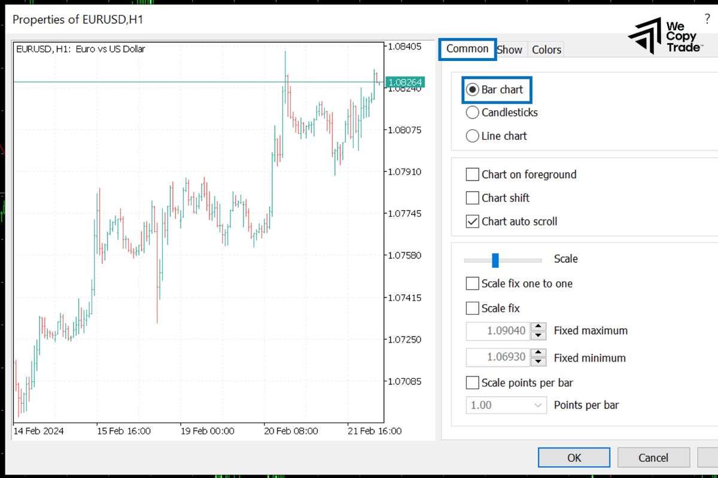This screenshot has height=478, width=718.
Task: Click the Scale slider handle
Action: 495,259
